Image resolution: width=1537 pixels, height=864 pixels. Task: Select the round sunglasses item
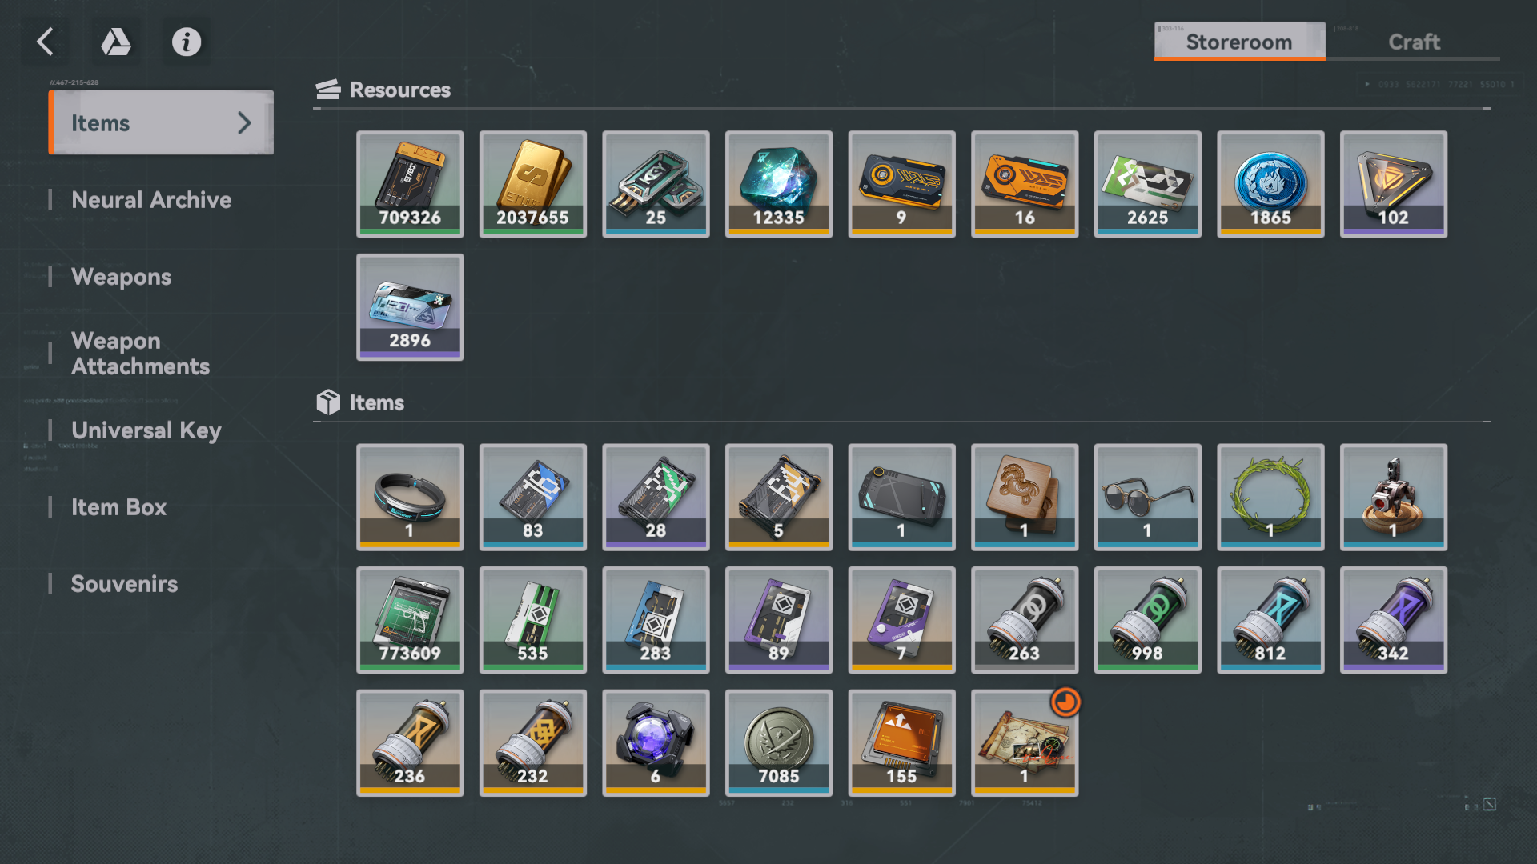pyautogui.click(x=1147, y=497)
